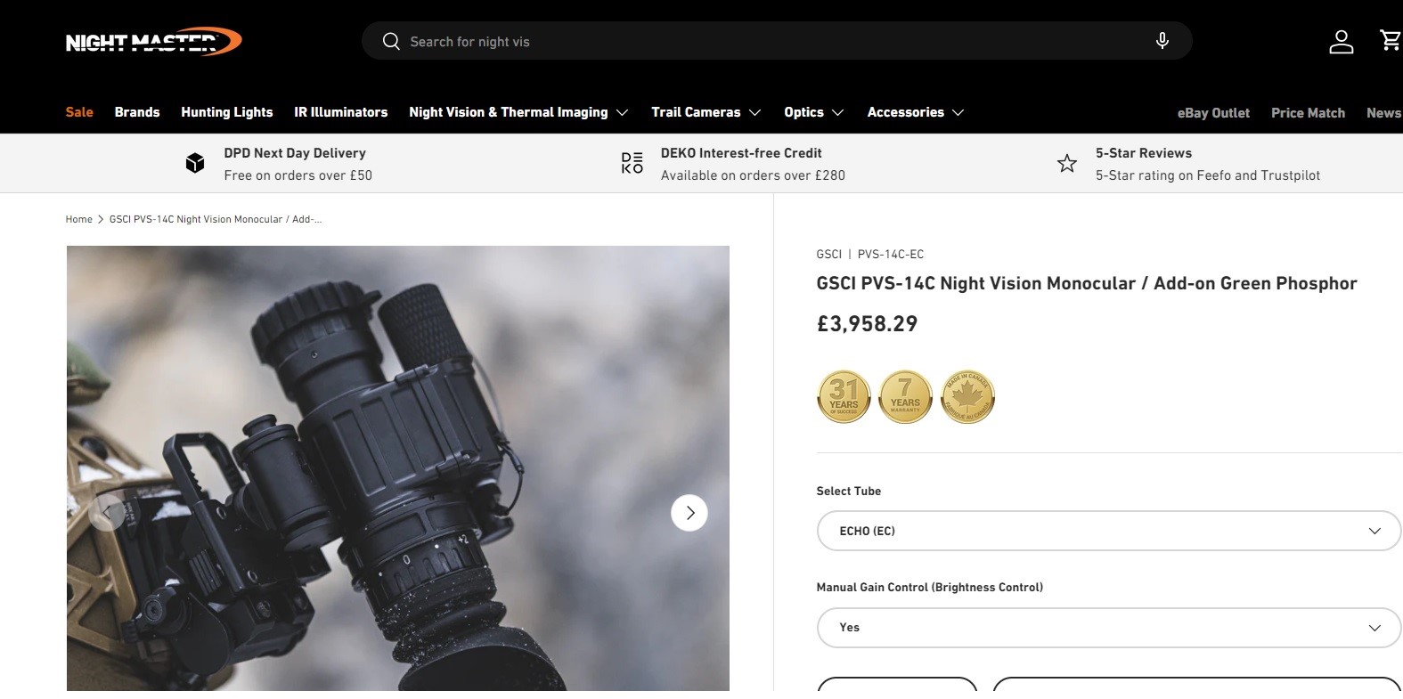Click the 31 Years badge
This screenshot has width=1403, height=699.
[x=843, y=397]
